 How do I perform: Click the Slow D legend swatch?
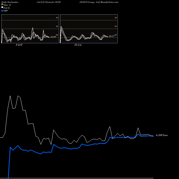click(2, 4)
